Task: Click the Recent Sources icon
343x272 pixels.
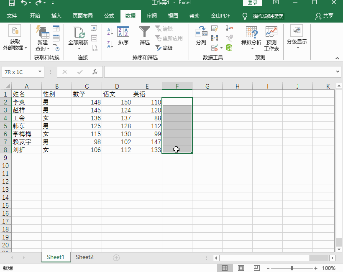Action: click(56, 48)
